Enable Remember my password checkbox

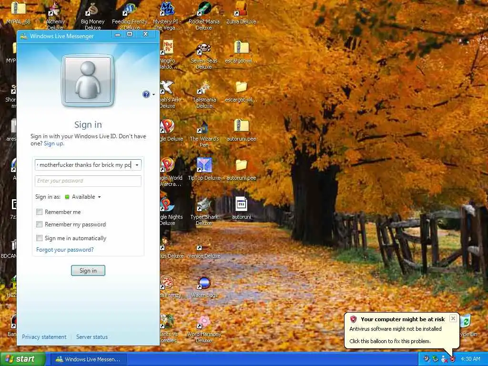[39, 224]
